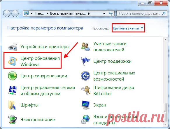Open User Accounts icon

pyautogui.click(x=85, y=47)
